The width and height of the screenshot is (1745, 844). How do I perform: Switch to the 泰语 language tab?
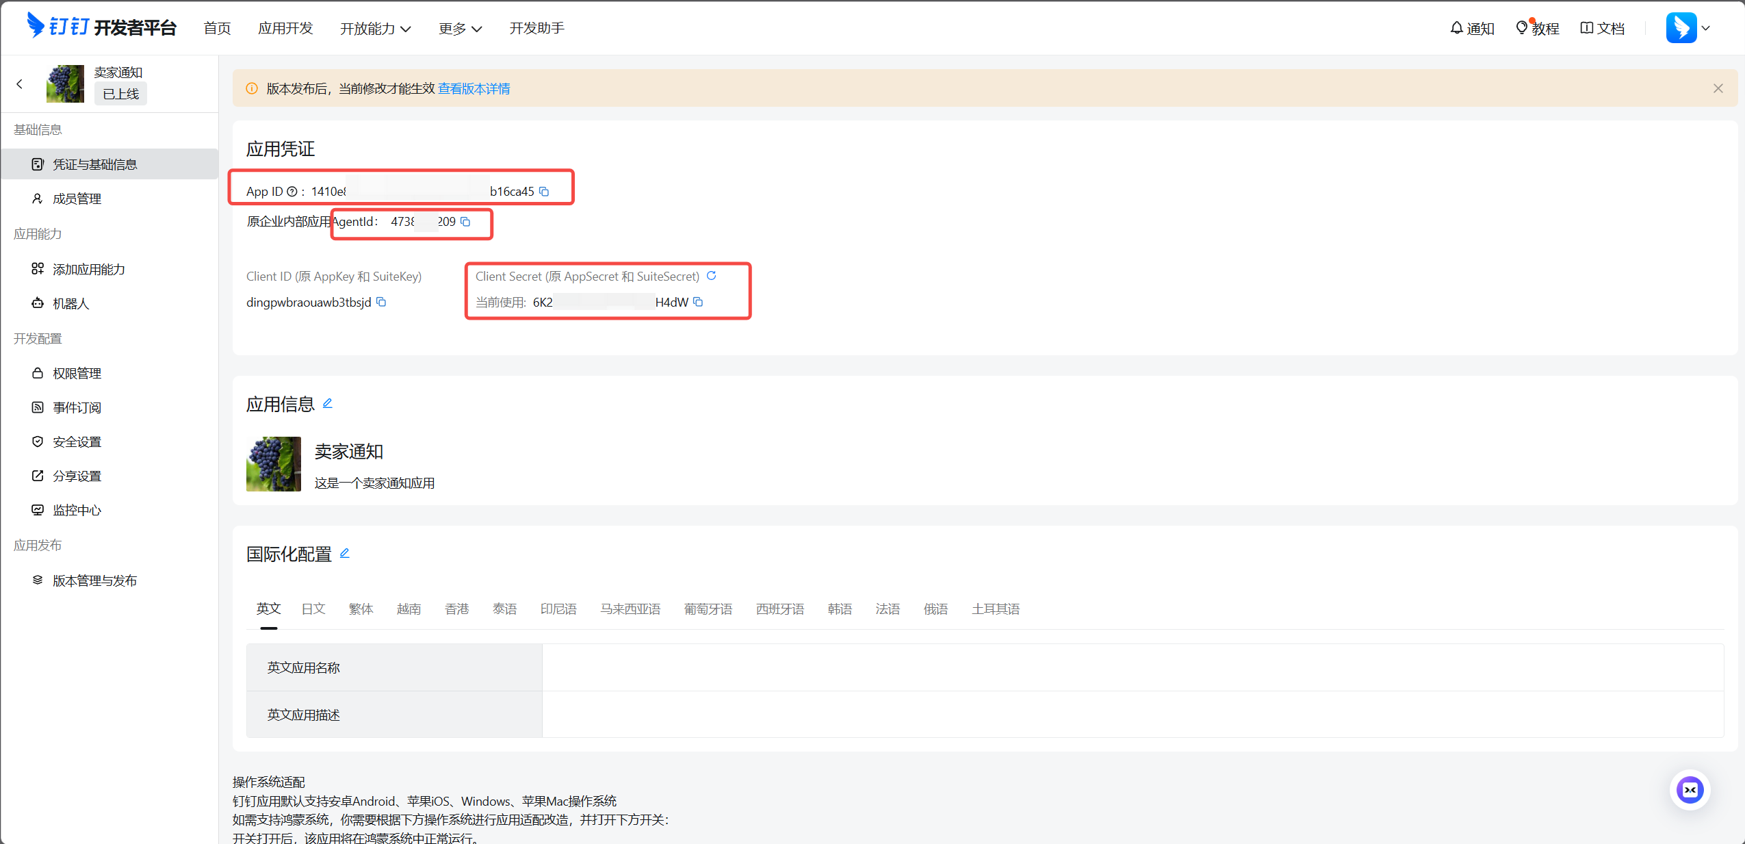point(505,609)
